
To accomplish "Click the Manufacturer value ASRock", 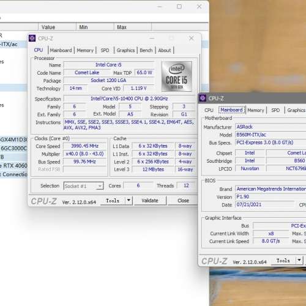I will (x=271, y=127).
